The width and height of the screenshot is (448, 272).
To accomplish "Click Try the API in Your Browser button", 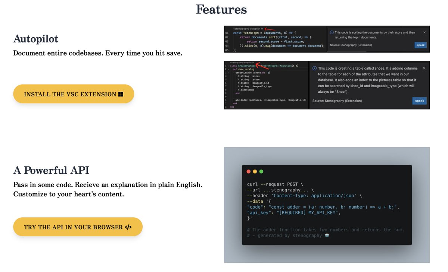I will 78,227.
